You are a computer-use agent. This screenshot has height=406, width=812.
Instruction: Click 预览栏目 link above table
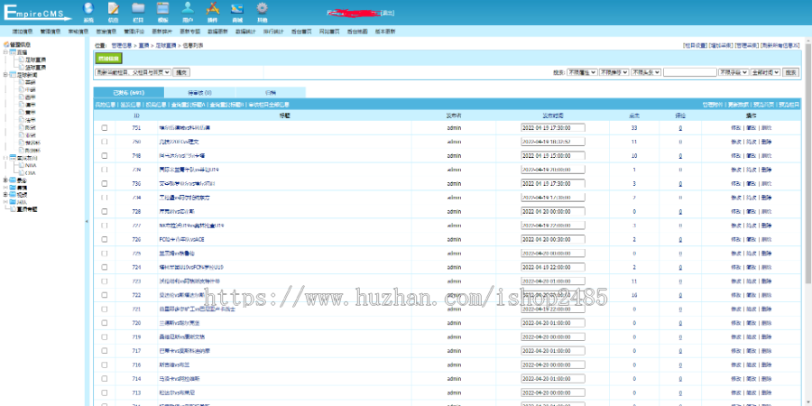[789, 105]
